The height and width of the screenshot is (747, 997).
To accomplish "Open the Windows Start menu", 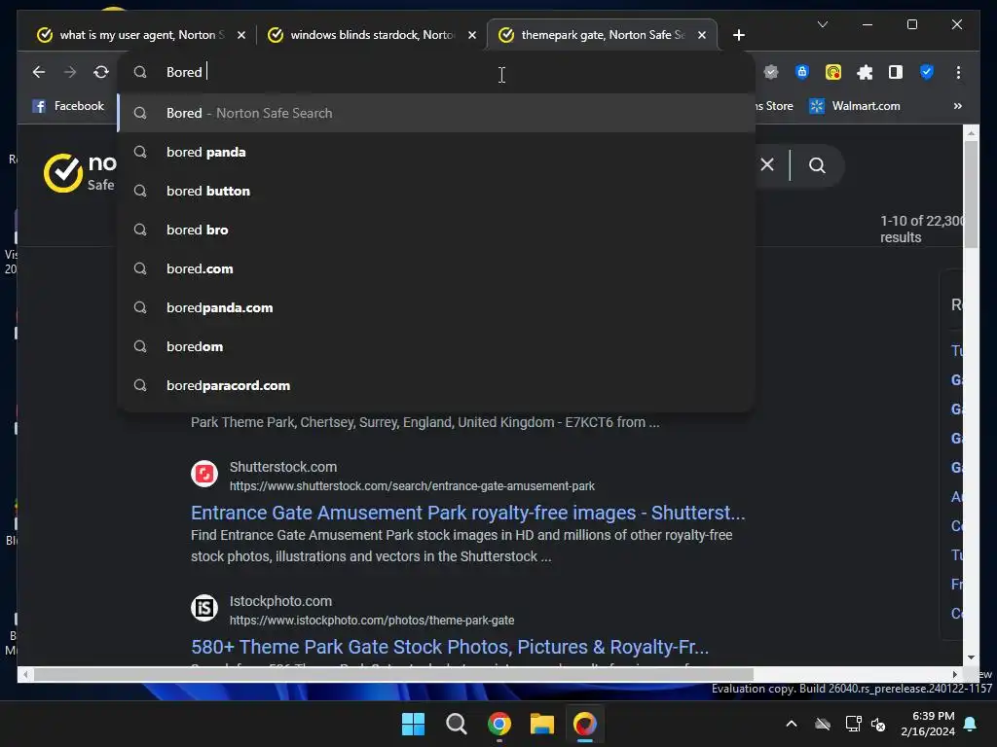I will click(413, 724).
